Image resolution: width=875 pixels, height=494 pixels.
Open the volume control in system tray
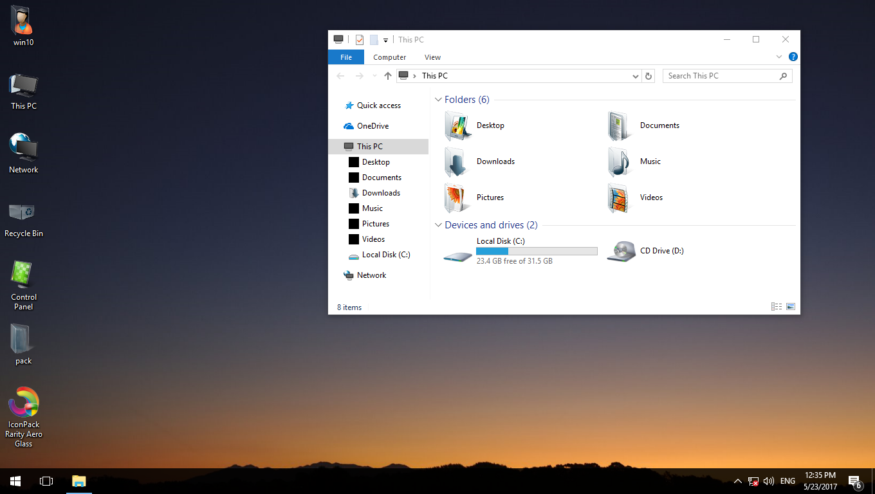pyautogui.click(x=768, y=481)
